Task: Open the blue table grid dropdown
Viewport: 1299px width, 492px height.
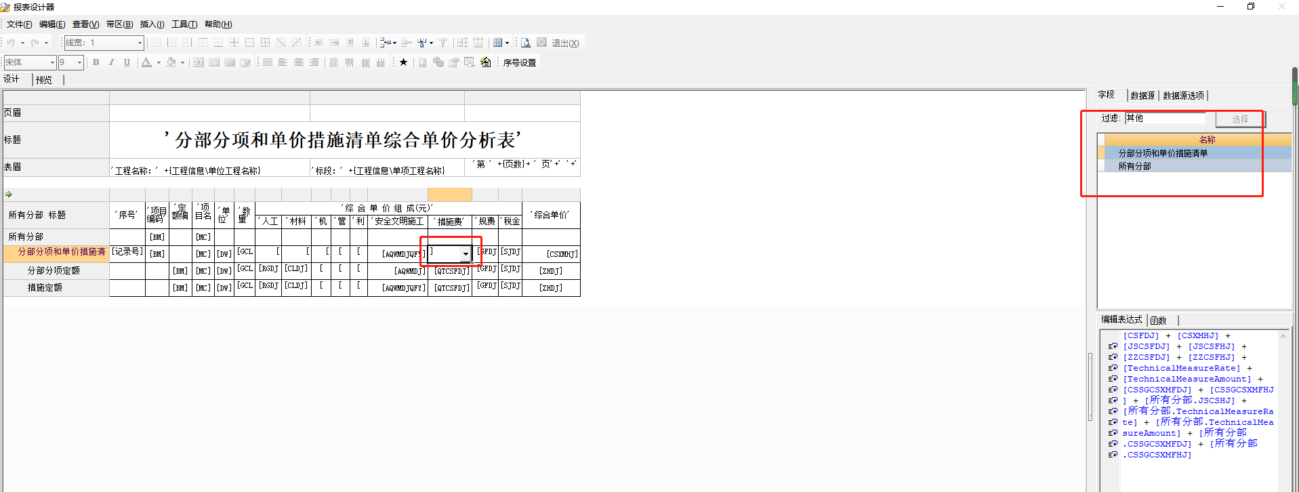Action: [x=507, y=43]
